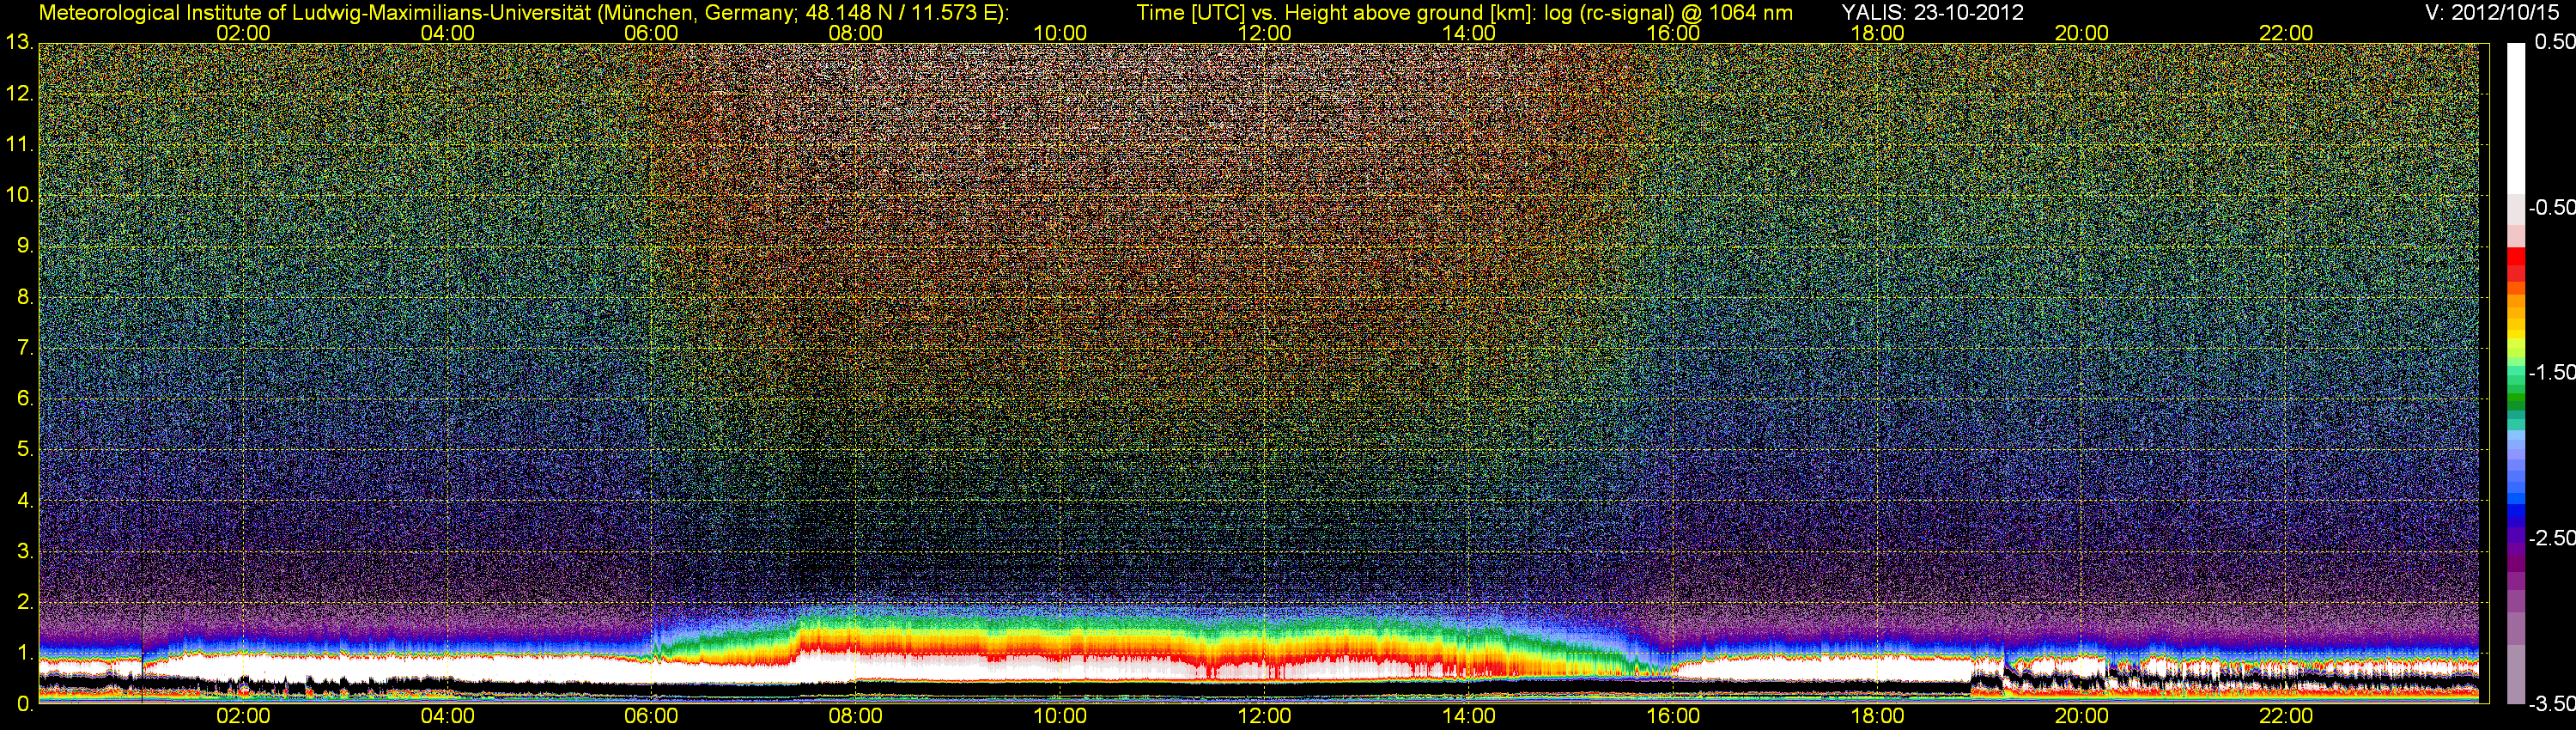The height and width of the screenshot is (730, 2576).
Task: Click the V: 2012/10/15 version label
Action: pyautogui.click(x=2494, y=13)
